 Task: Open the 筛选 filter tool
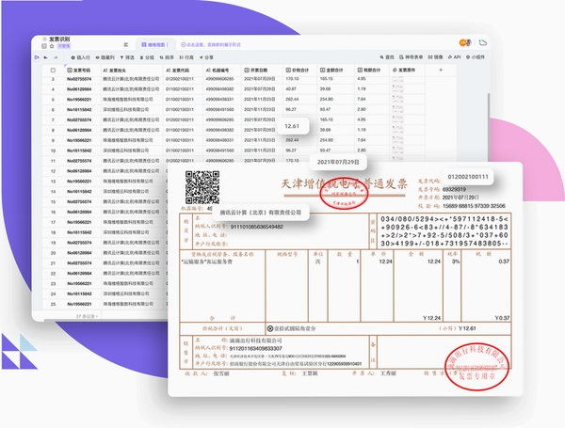(x=127, y=57)
